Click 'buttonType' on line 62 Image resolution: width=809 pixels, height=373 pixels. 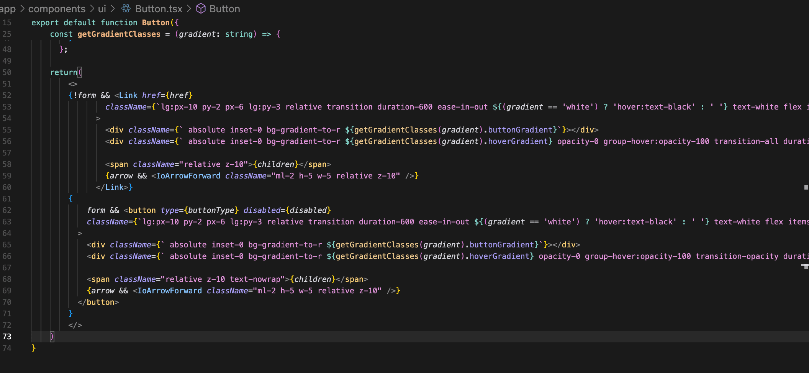pos(211,210)
